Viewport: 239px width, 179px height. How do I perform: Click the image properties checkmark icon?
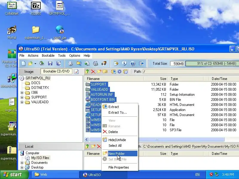point(76,72)
